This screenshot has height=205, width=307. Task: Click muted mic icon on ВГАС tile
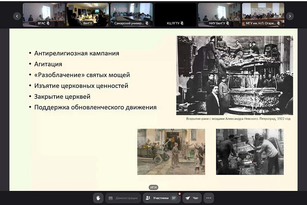coord(48,24)
